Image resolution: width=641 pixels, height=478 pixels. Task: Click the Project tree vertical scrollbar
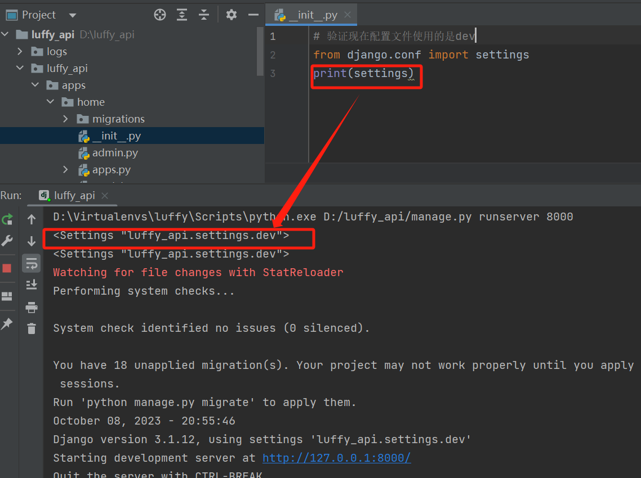point(260,51)
